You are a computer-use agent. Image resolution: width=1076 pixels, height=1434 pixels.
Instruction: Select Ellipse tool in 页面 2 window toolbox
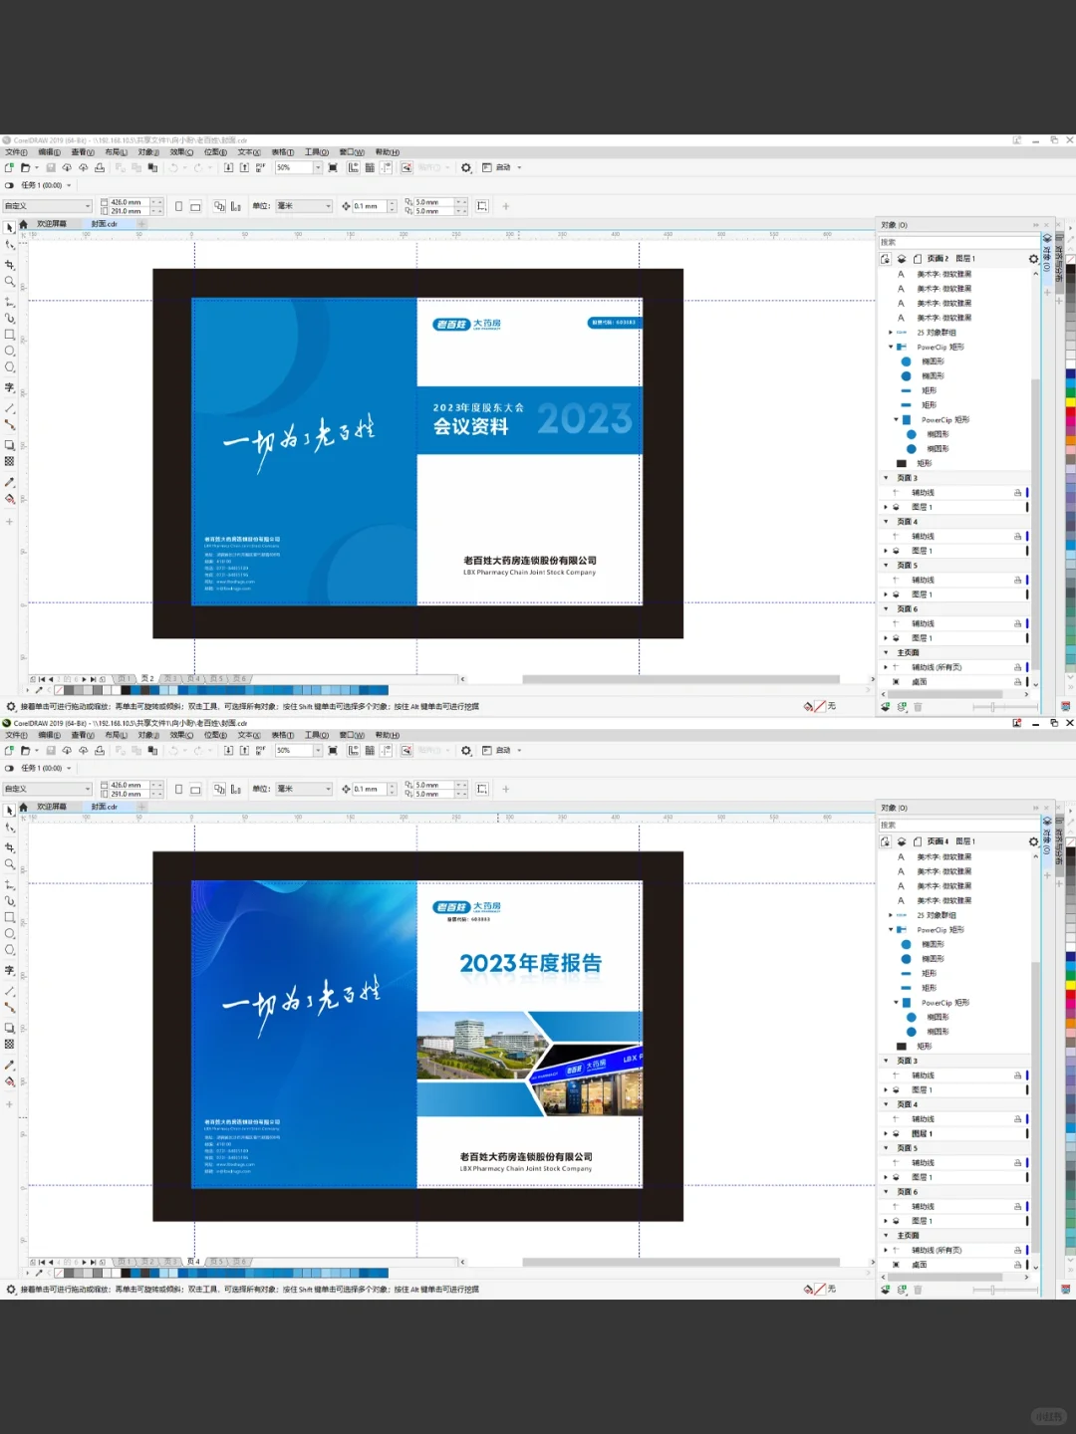click(x=10, y=351)
